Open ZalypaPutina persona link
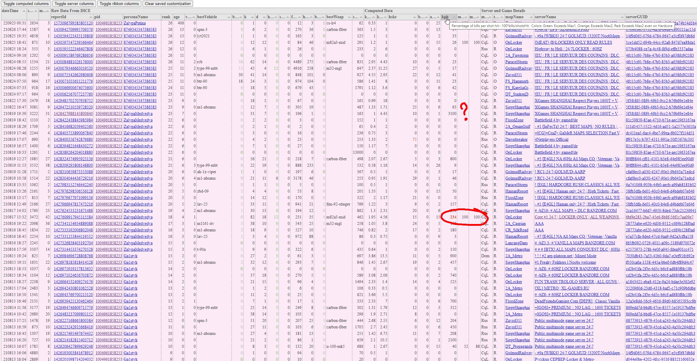 135,23
